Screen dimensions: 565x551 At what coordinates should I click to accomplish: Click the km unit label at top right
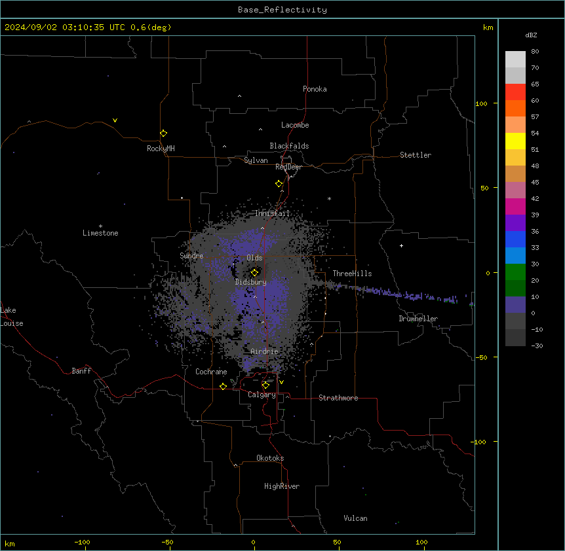pos(488,27)
